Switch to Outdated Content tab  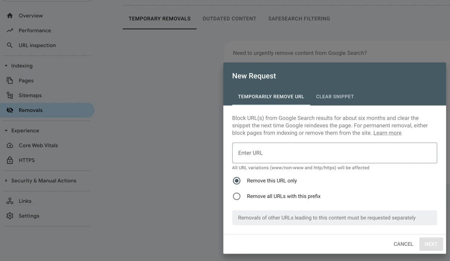(x=229, y=19)
